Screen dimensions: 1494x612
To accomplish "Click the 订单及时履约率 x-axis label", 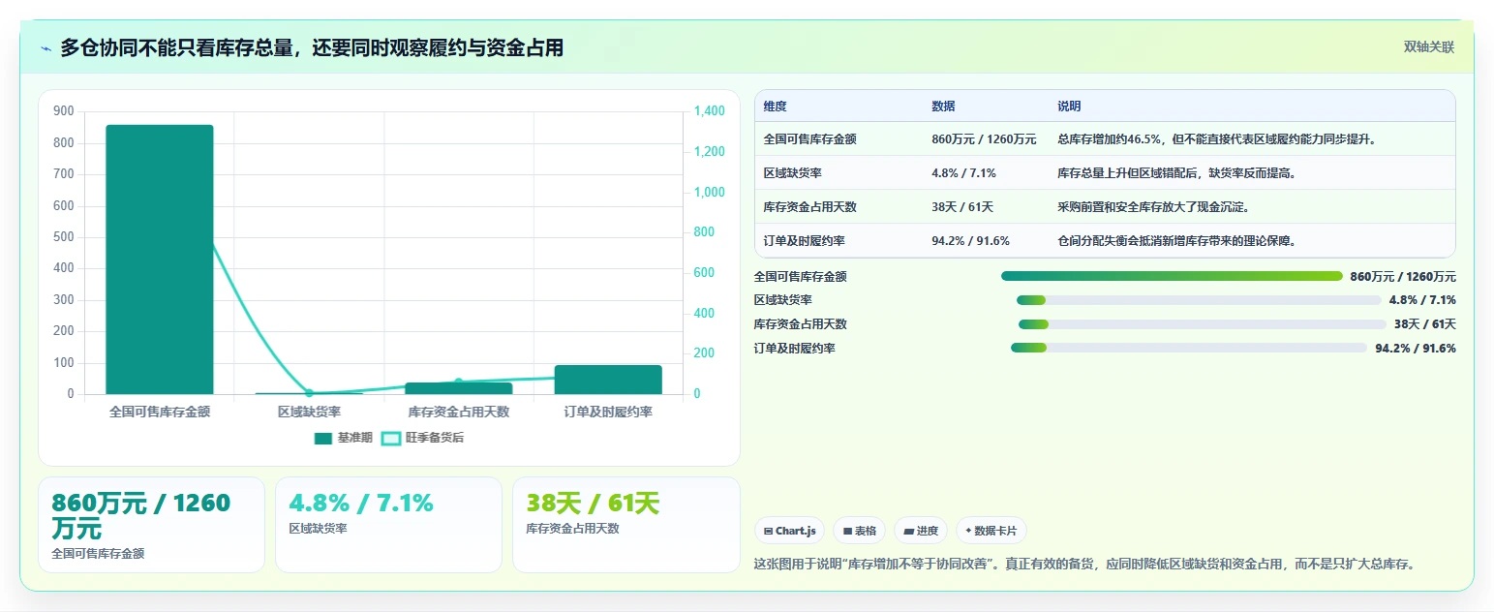I will (x=608, y=412).
